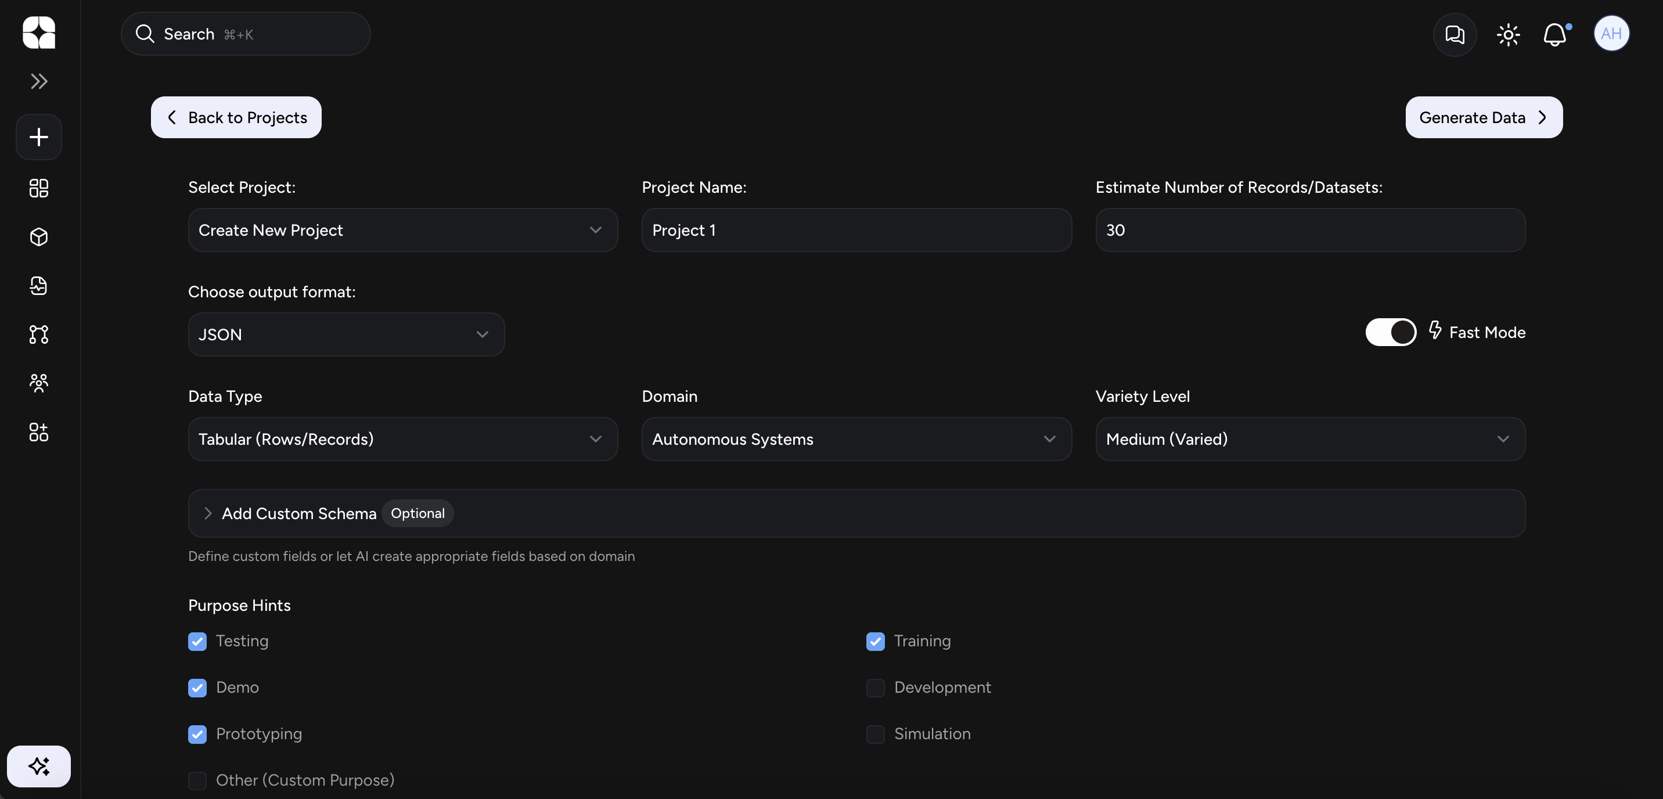Image resolution: width=1663 pixels, height=799 pixels.
Task: Open the Select Project dropdown
Action: (402, 230)
